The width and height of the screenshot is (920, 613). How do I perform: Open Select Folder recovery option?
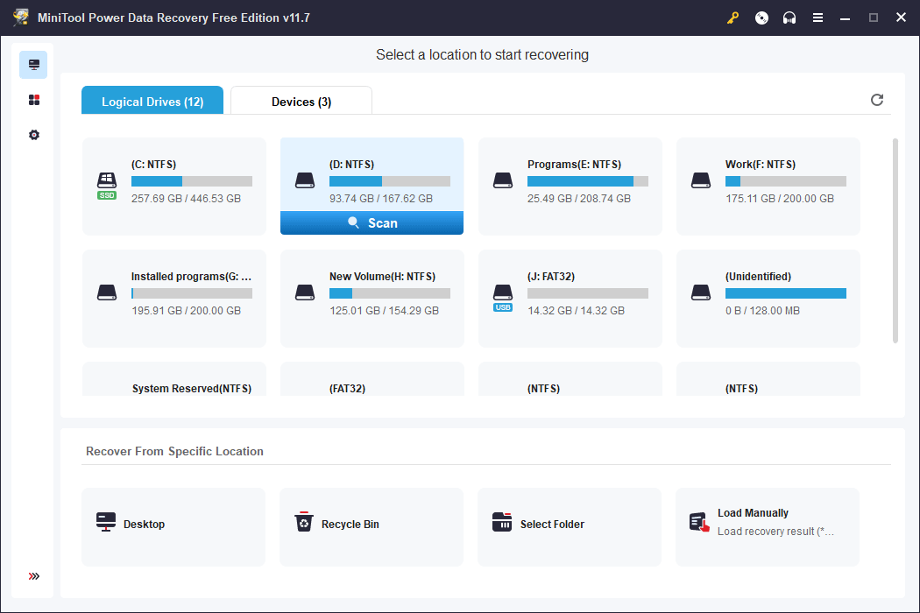coord(569,526)
